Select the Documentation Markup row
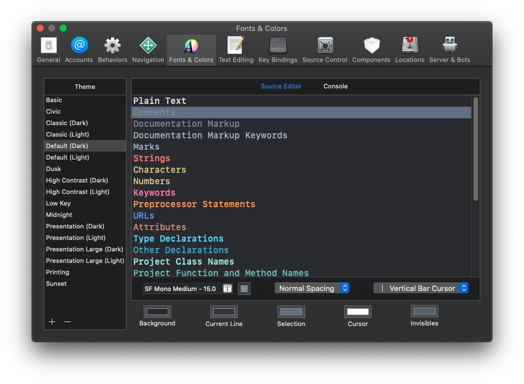 302,124
